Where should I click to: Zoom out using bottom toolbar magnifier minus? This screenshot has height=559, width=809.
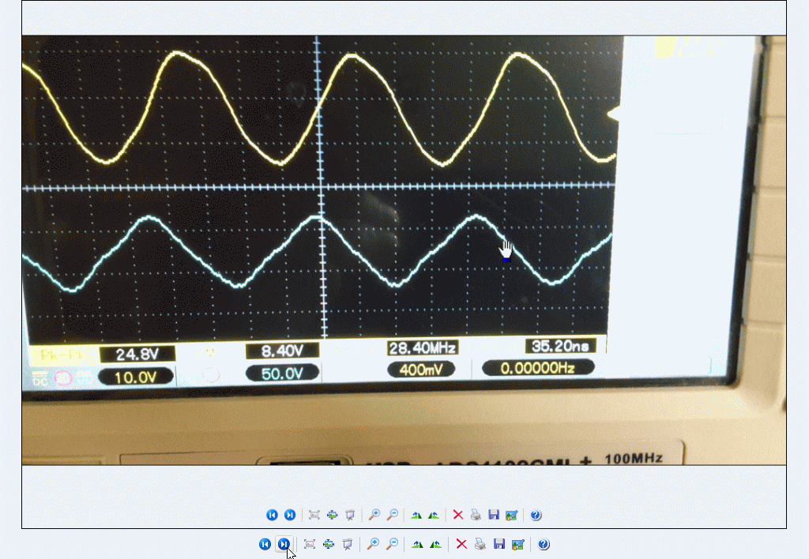(391, 544)
